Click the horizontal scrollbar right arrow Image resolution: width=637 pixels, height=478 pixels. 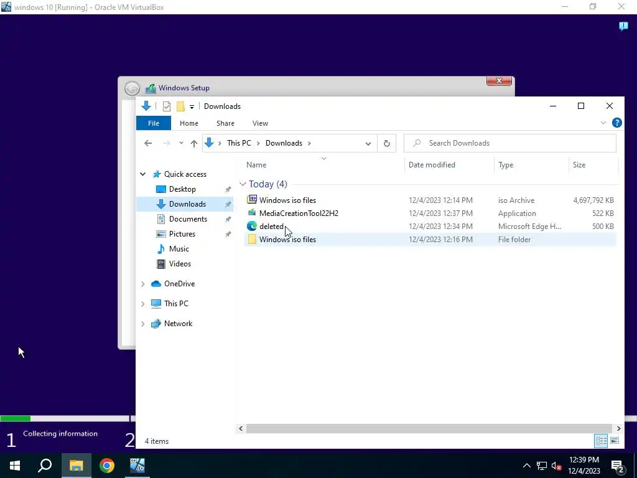point(618,428)
